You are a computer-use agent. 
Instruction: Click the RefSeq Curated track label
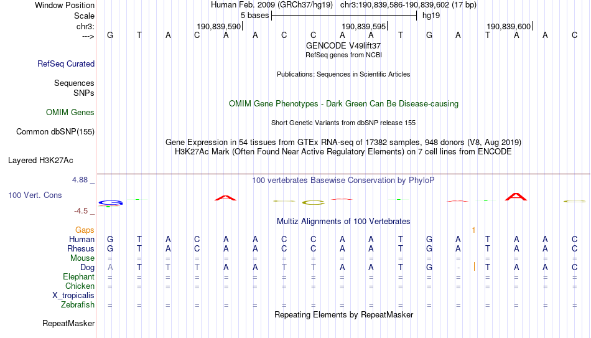(x=66, y=63)
